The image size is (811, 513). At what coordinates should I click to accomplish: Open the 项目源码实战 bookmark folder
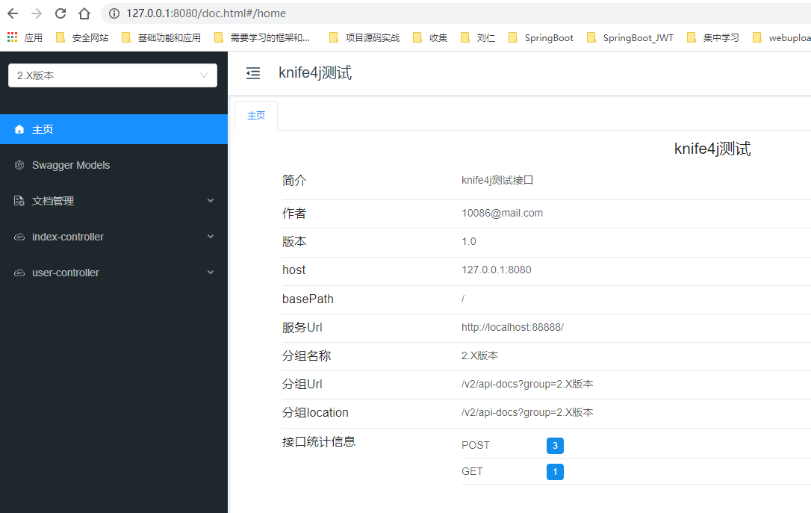(364, 38)
